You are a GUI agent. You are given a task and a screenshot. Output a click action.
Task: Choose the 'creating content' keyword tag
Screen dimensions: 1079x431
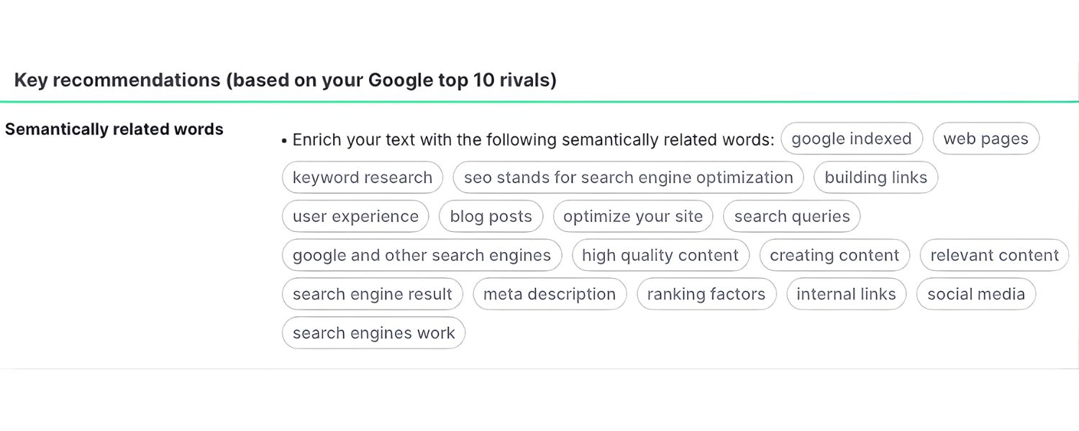pyautogui.click(x=834, y=255)
